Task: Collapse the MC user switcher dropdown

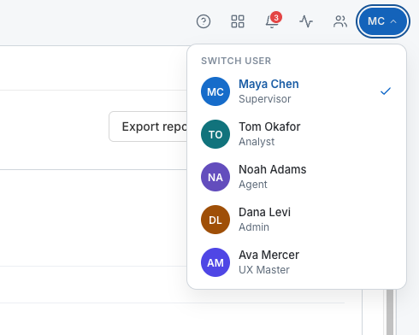Action: [383, 21]
